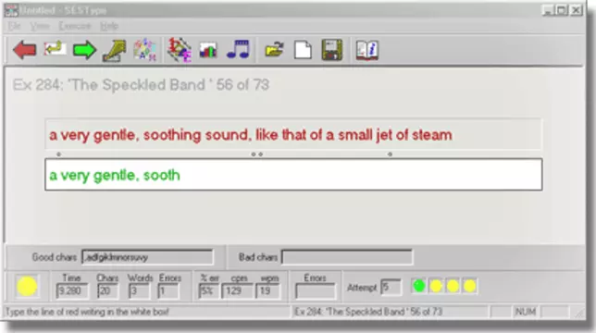Screen dimensions: 596x333
Task: Click the red and magenta letters toolbar icon
Action: 180,50
